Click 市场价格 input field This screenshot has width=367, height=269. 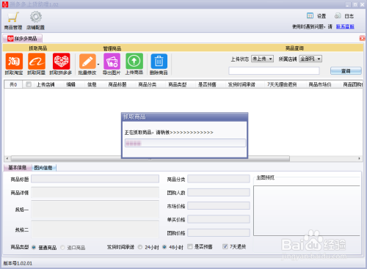[219, 206]
